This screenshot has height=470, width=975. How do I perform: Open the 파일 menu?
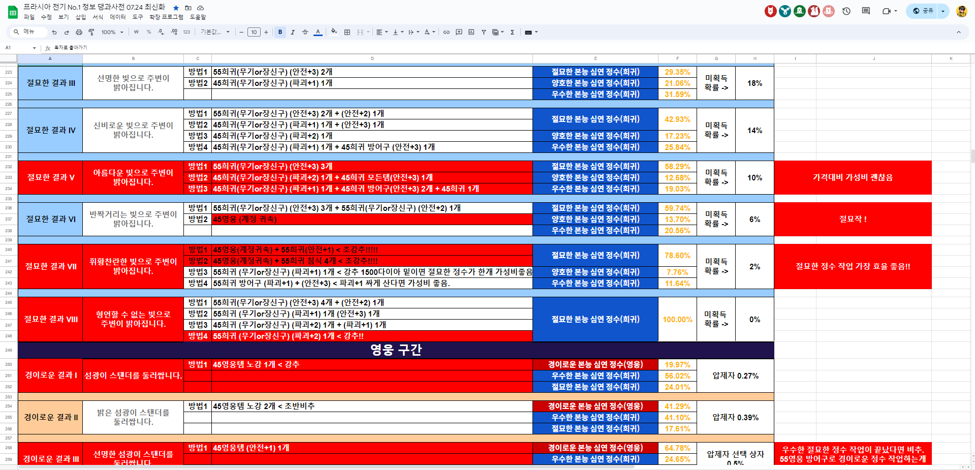(x=29, y=17)
